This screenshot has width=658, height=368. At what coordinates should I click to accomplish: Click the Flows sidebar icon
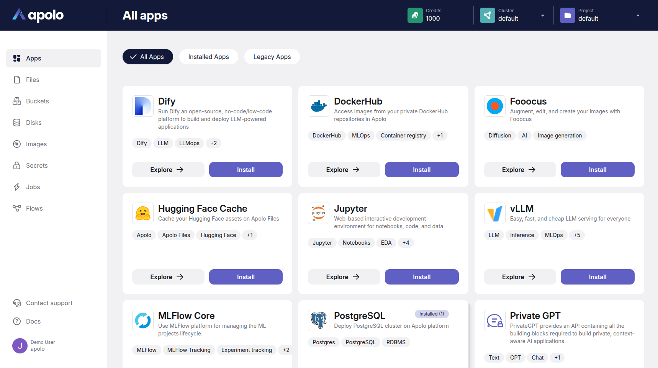[17, 208]
